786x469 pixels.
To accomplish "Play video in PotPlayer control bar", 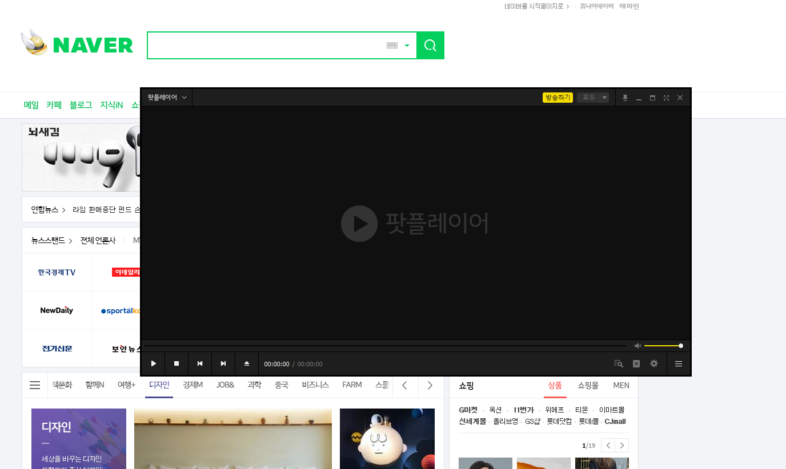I will click(153, 363).
